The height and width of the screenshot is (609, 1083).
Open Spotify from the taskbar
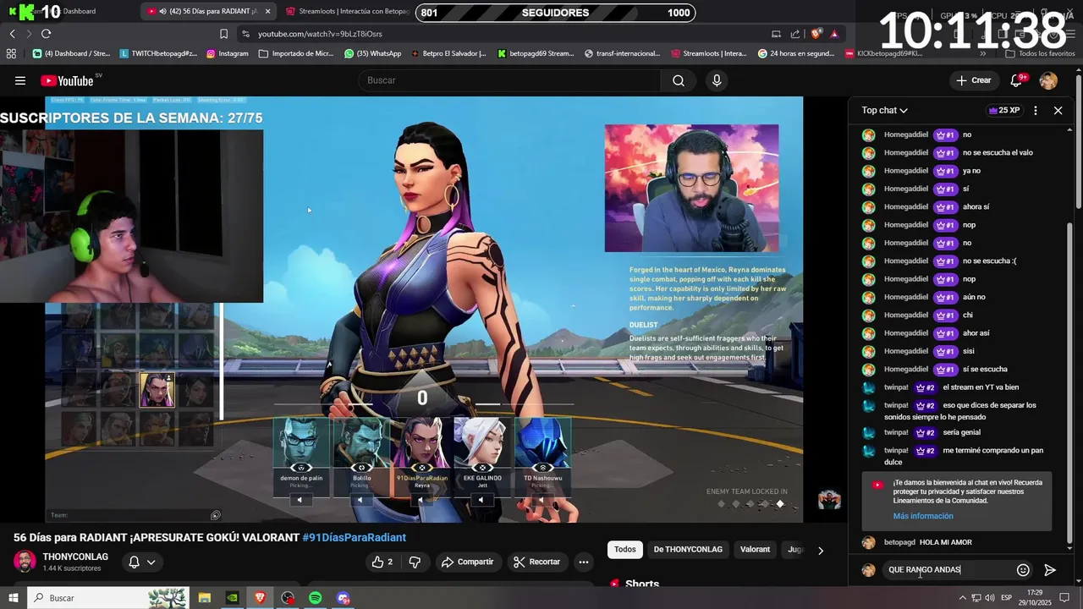(x=316, y=598)
